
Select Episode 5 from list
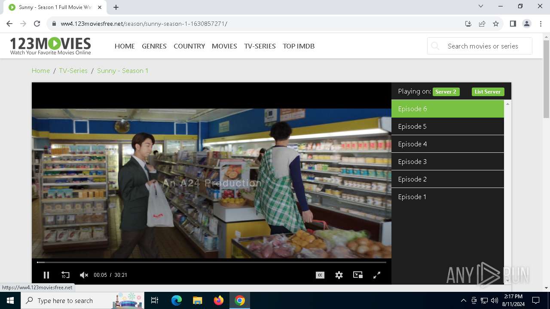point(447,127)
